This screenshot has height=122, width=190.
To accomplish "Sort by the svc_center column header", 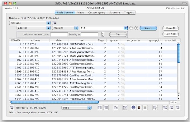I will 133,40.
